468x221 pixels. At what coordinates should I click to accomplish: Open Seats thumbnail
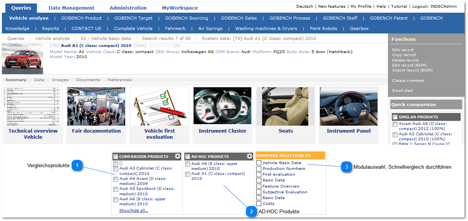pyautogui.click(x=286, y=115)
